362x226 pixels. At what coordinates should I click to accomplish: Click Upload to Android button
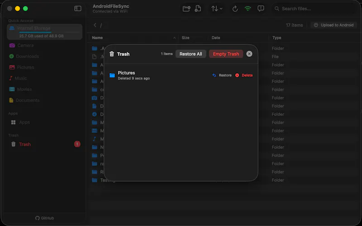pyautogui.click(x=333, y=25)
